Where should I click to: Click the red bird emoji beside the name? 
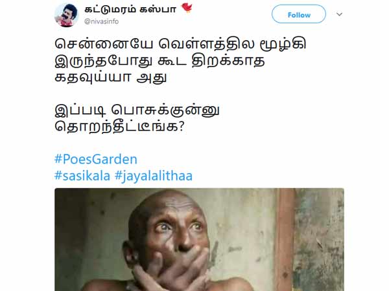point(187,8)
